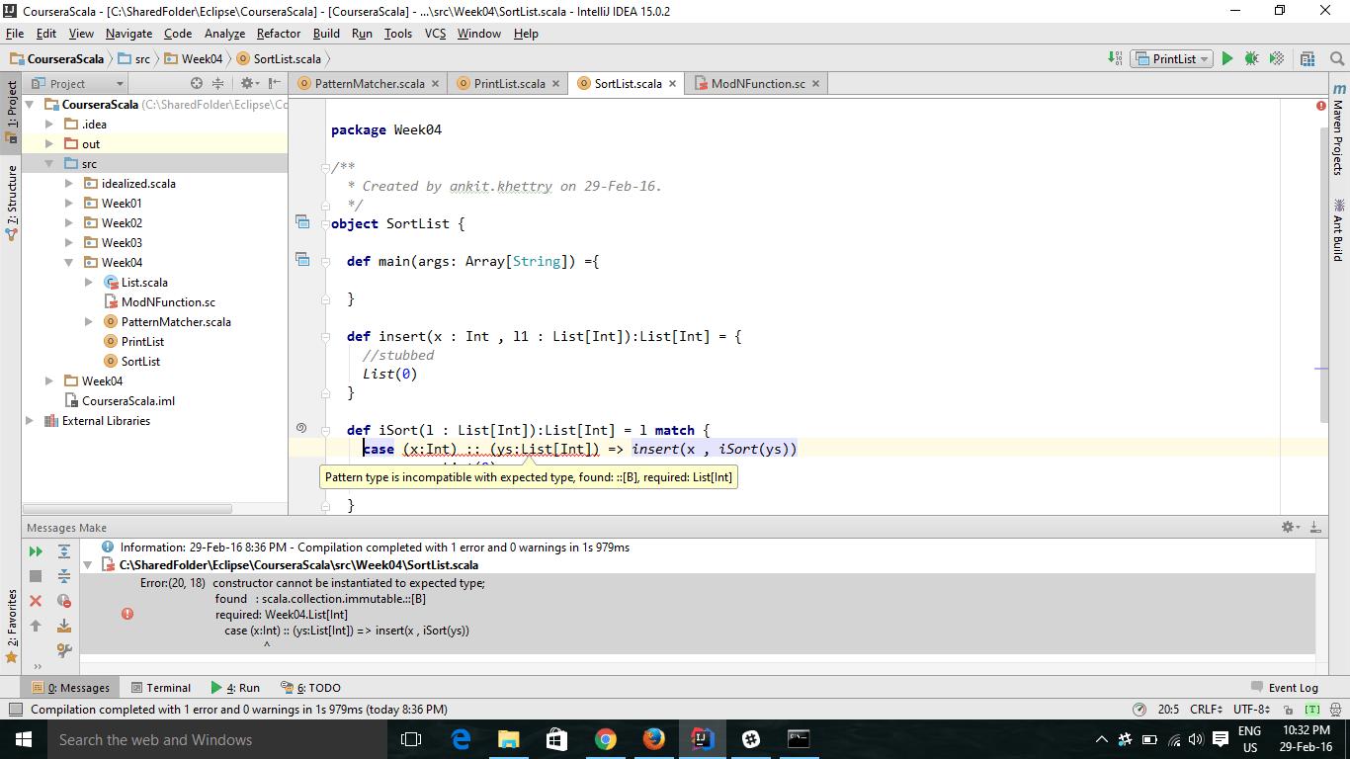Run the PrintList configuration with green play button
This screenshot has width=1350, height=759.
pos(1227,58)
